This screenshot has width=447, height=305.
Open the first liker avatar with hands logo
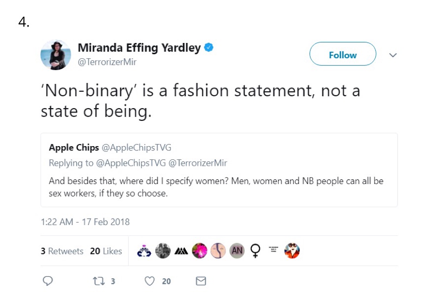144,251
